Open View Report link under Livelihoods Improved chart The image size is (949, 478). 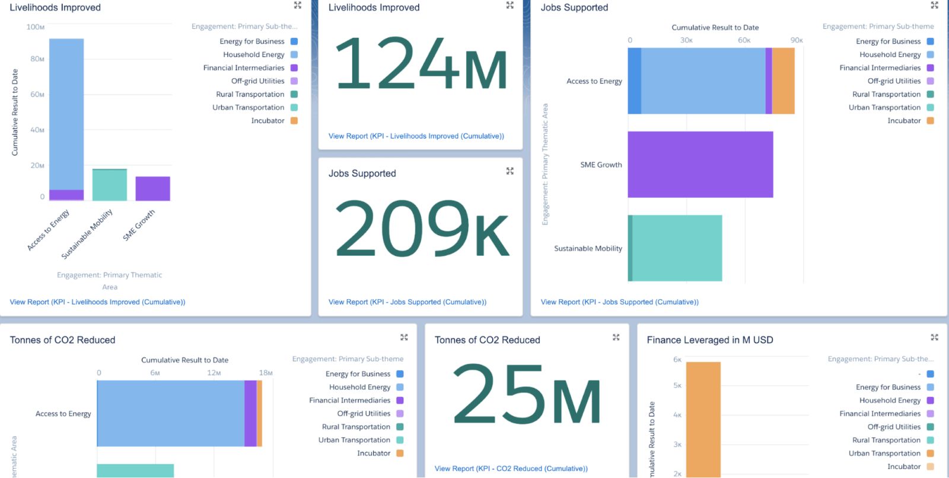[97, 302]
